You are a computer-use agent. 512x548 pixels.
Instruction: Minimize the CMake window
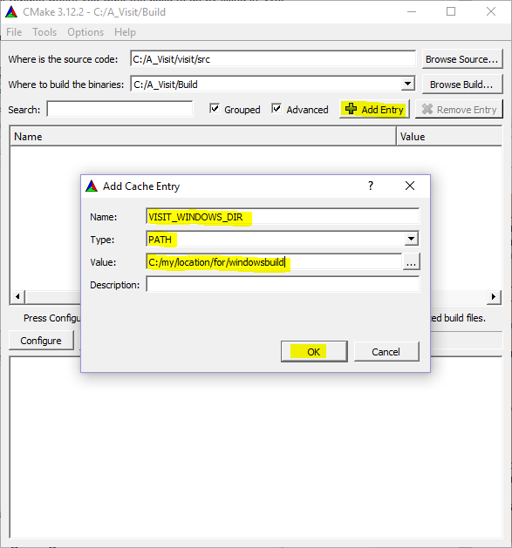(x=412, y=11)
